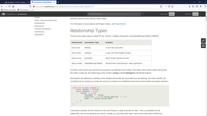Open the Language en dropdown
The height and width of the screenshot is (116, 207).
pyautogui.click(x=172, y=14)
